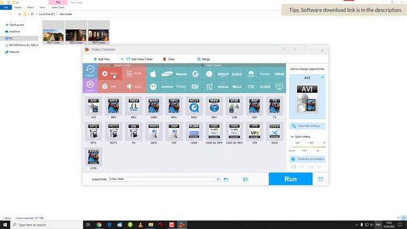Browse for output folder via folder icon
The width and height of the screenshot is (407, 229).
[x=226, y=179]
